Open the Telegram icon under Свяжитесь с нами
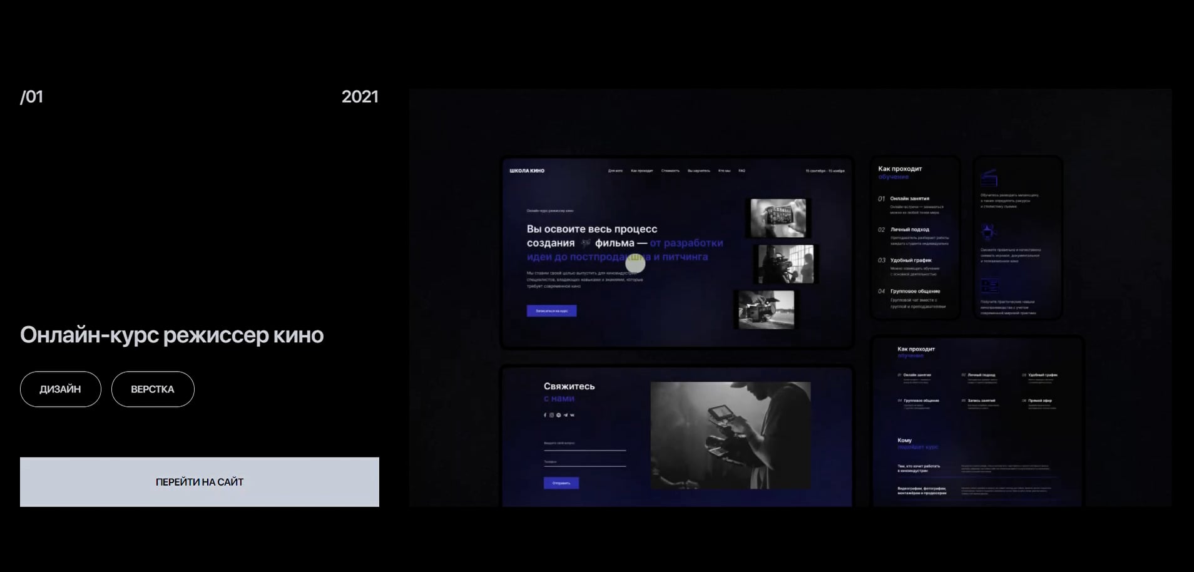 (565, 415)
